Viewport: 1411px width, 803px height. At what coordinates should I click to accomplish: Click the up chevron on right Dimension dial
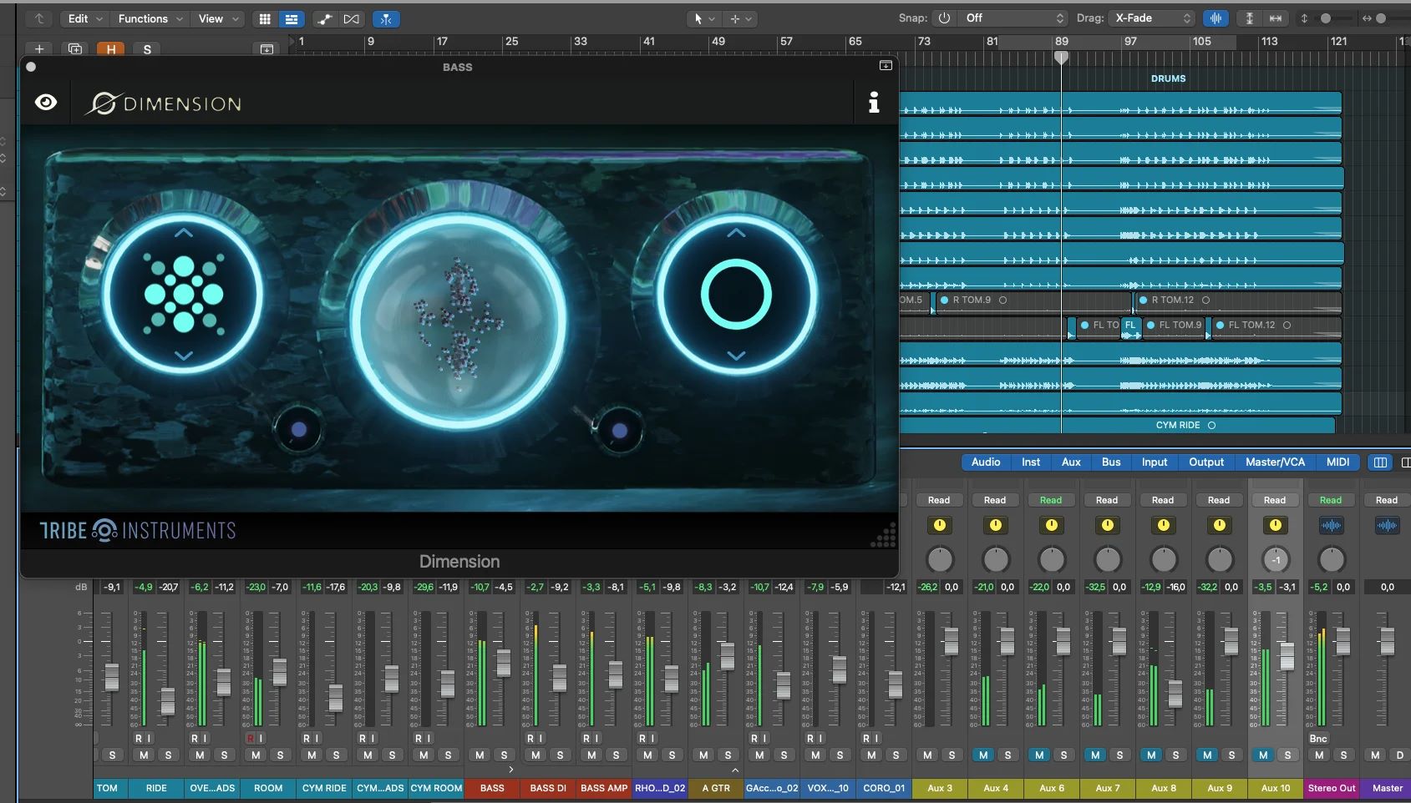[736, 234]
